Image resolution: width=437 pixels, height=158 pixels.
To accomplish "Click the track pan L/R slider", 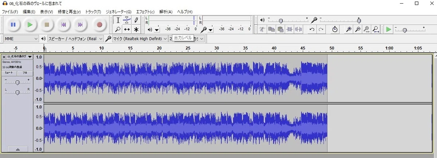I will [17, 93].
